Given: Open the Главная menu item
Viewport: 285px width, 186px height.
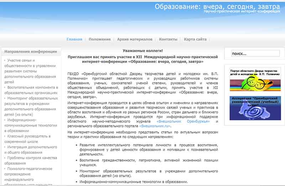Looking at the screenshot, I should (74, 39).
